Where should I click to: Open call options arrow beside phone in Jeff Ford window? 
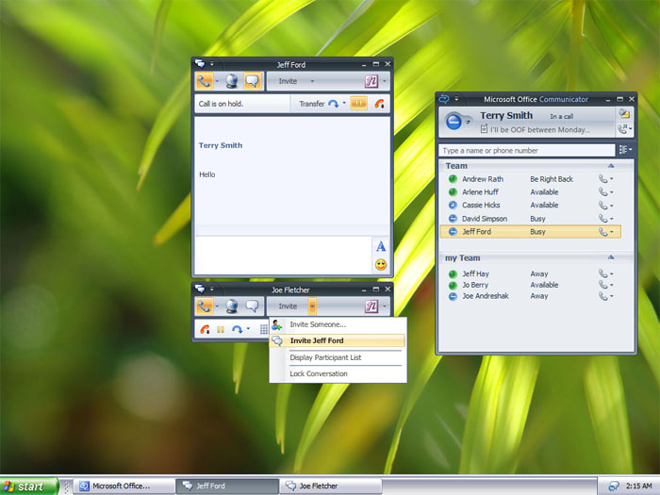[x=217, y=81]
